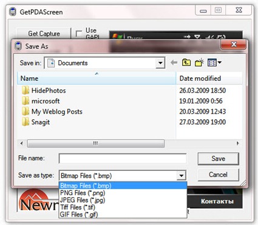Toggle the Use GAPI checkbox
The height and width of the screenshot is (225, 258).
point(79,33)
